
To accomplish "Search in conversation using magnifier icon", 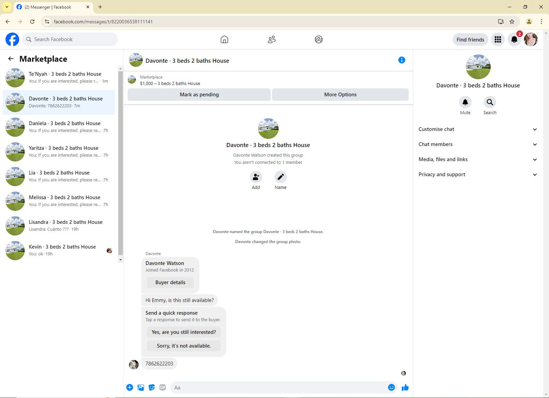I will [490, 102].
